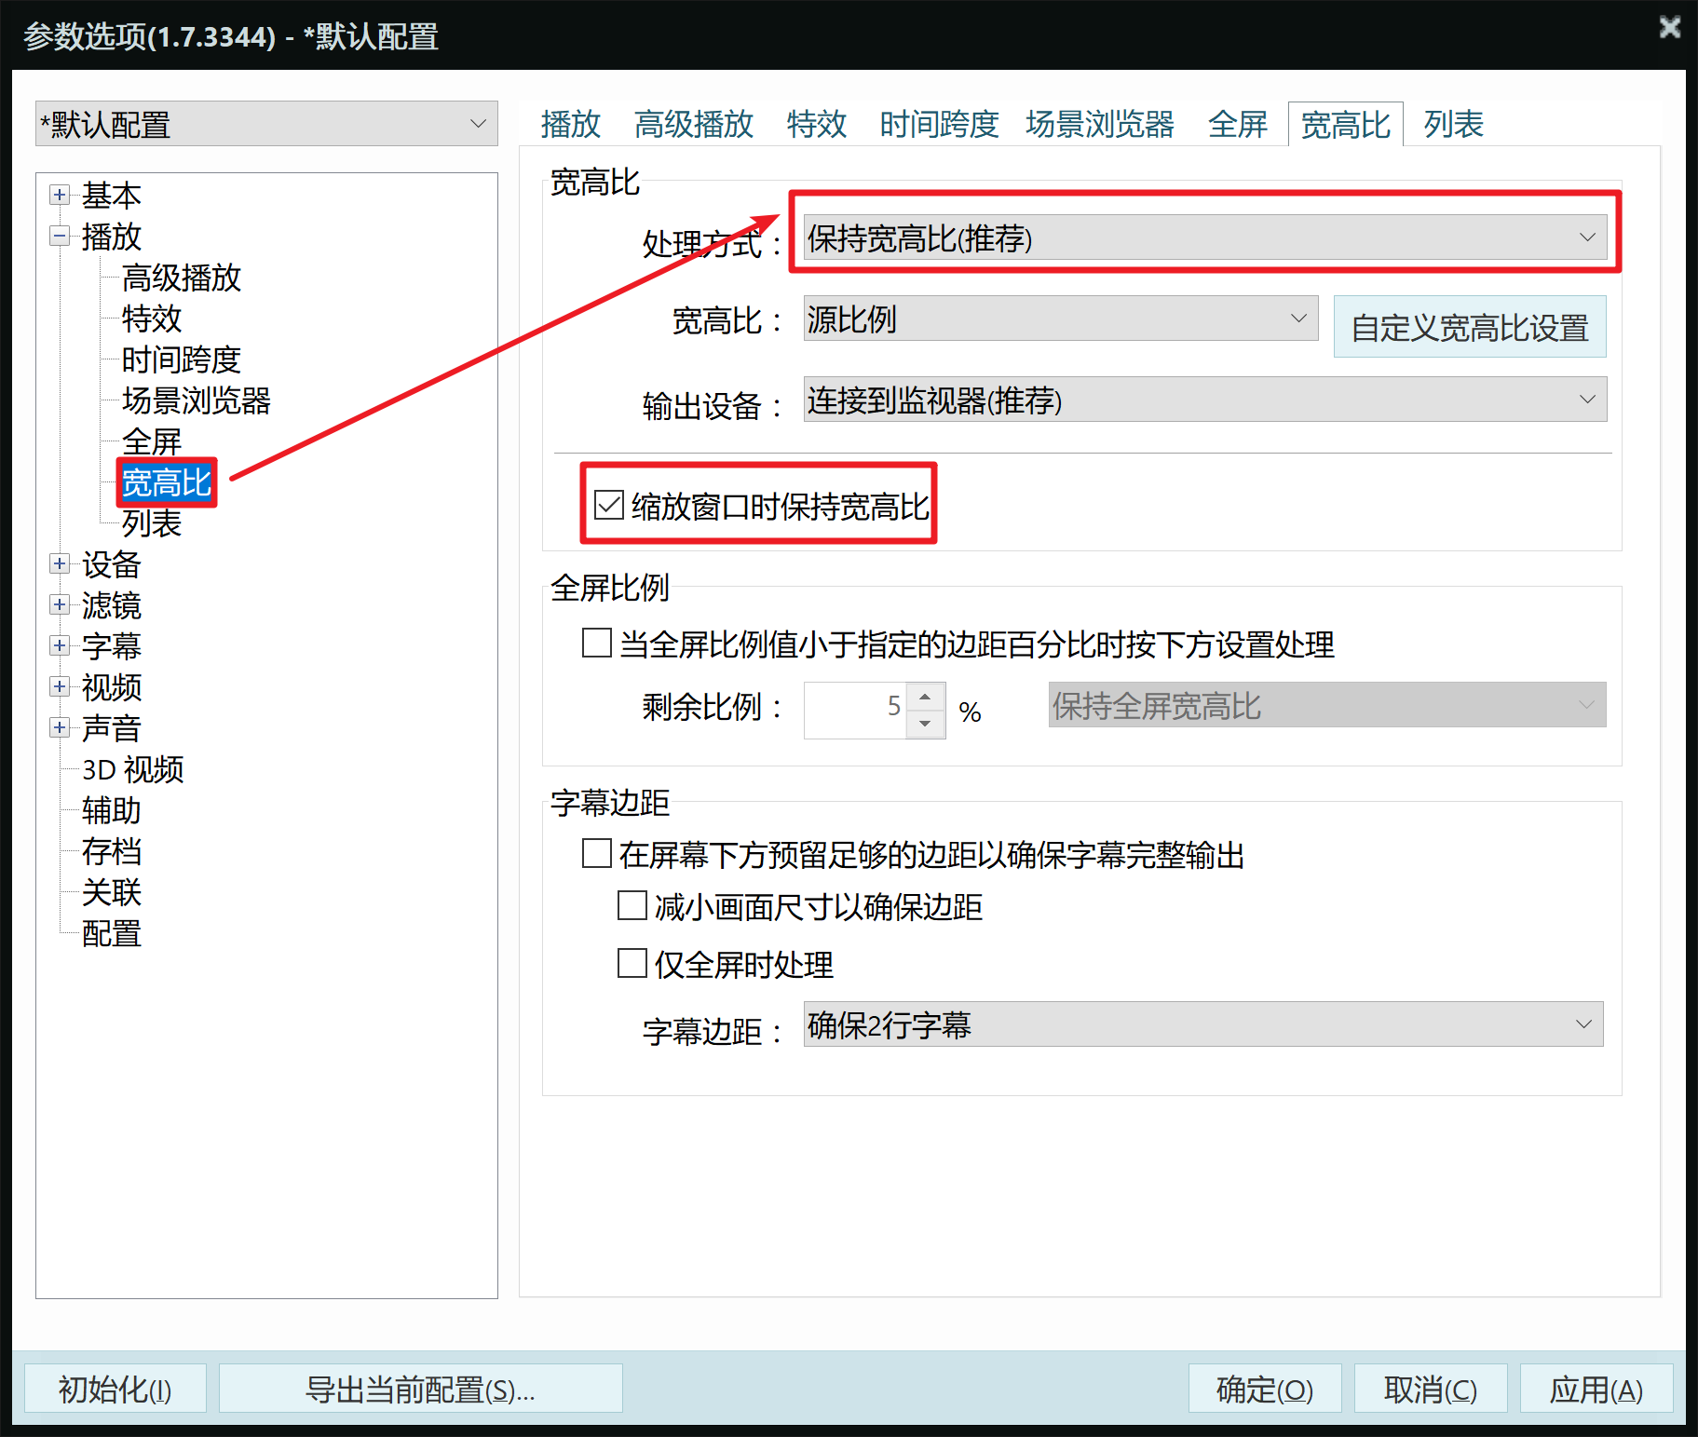
Task: Open 处理方式 dropdown
Action: pos(1205,237)
